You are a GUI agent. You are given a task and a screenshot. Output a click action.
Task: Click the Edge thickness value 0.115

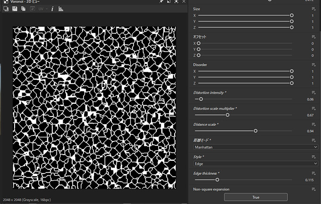click(309, 180)
